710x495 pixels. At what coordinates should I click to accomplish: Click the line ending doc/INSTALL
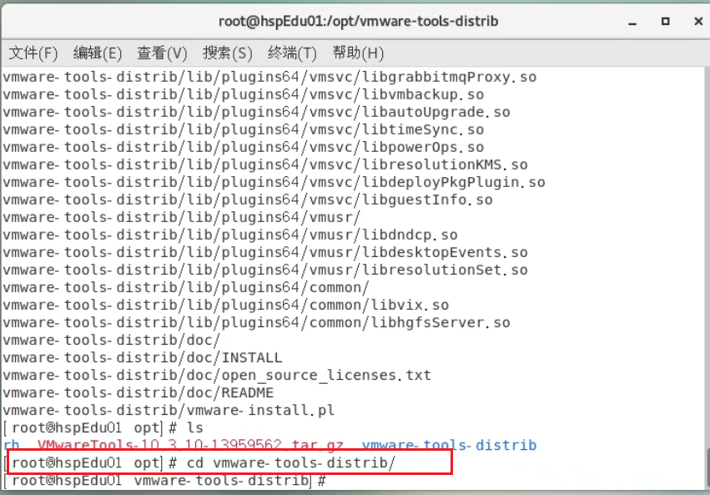point(142,358)
